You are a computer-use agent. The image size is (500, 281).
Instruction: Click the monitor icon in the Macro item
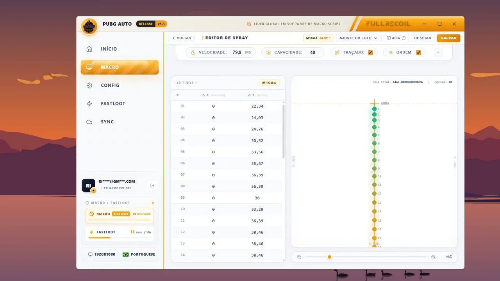tap(89, 67)
